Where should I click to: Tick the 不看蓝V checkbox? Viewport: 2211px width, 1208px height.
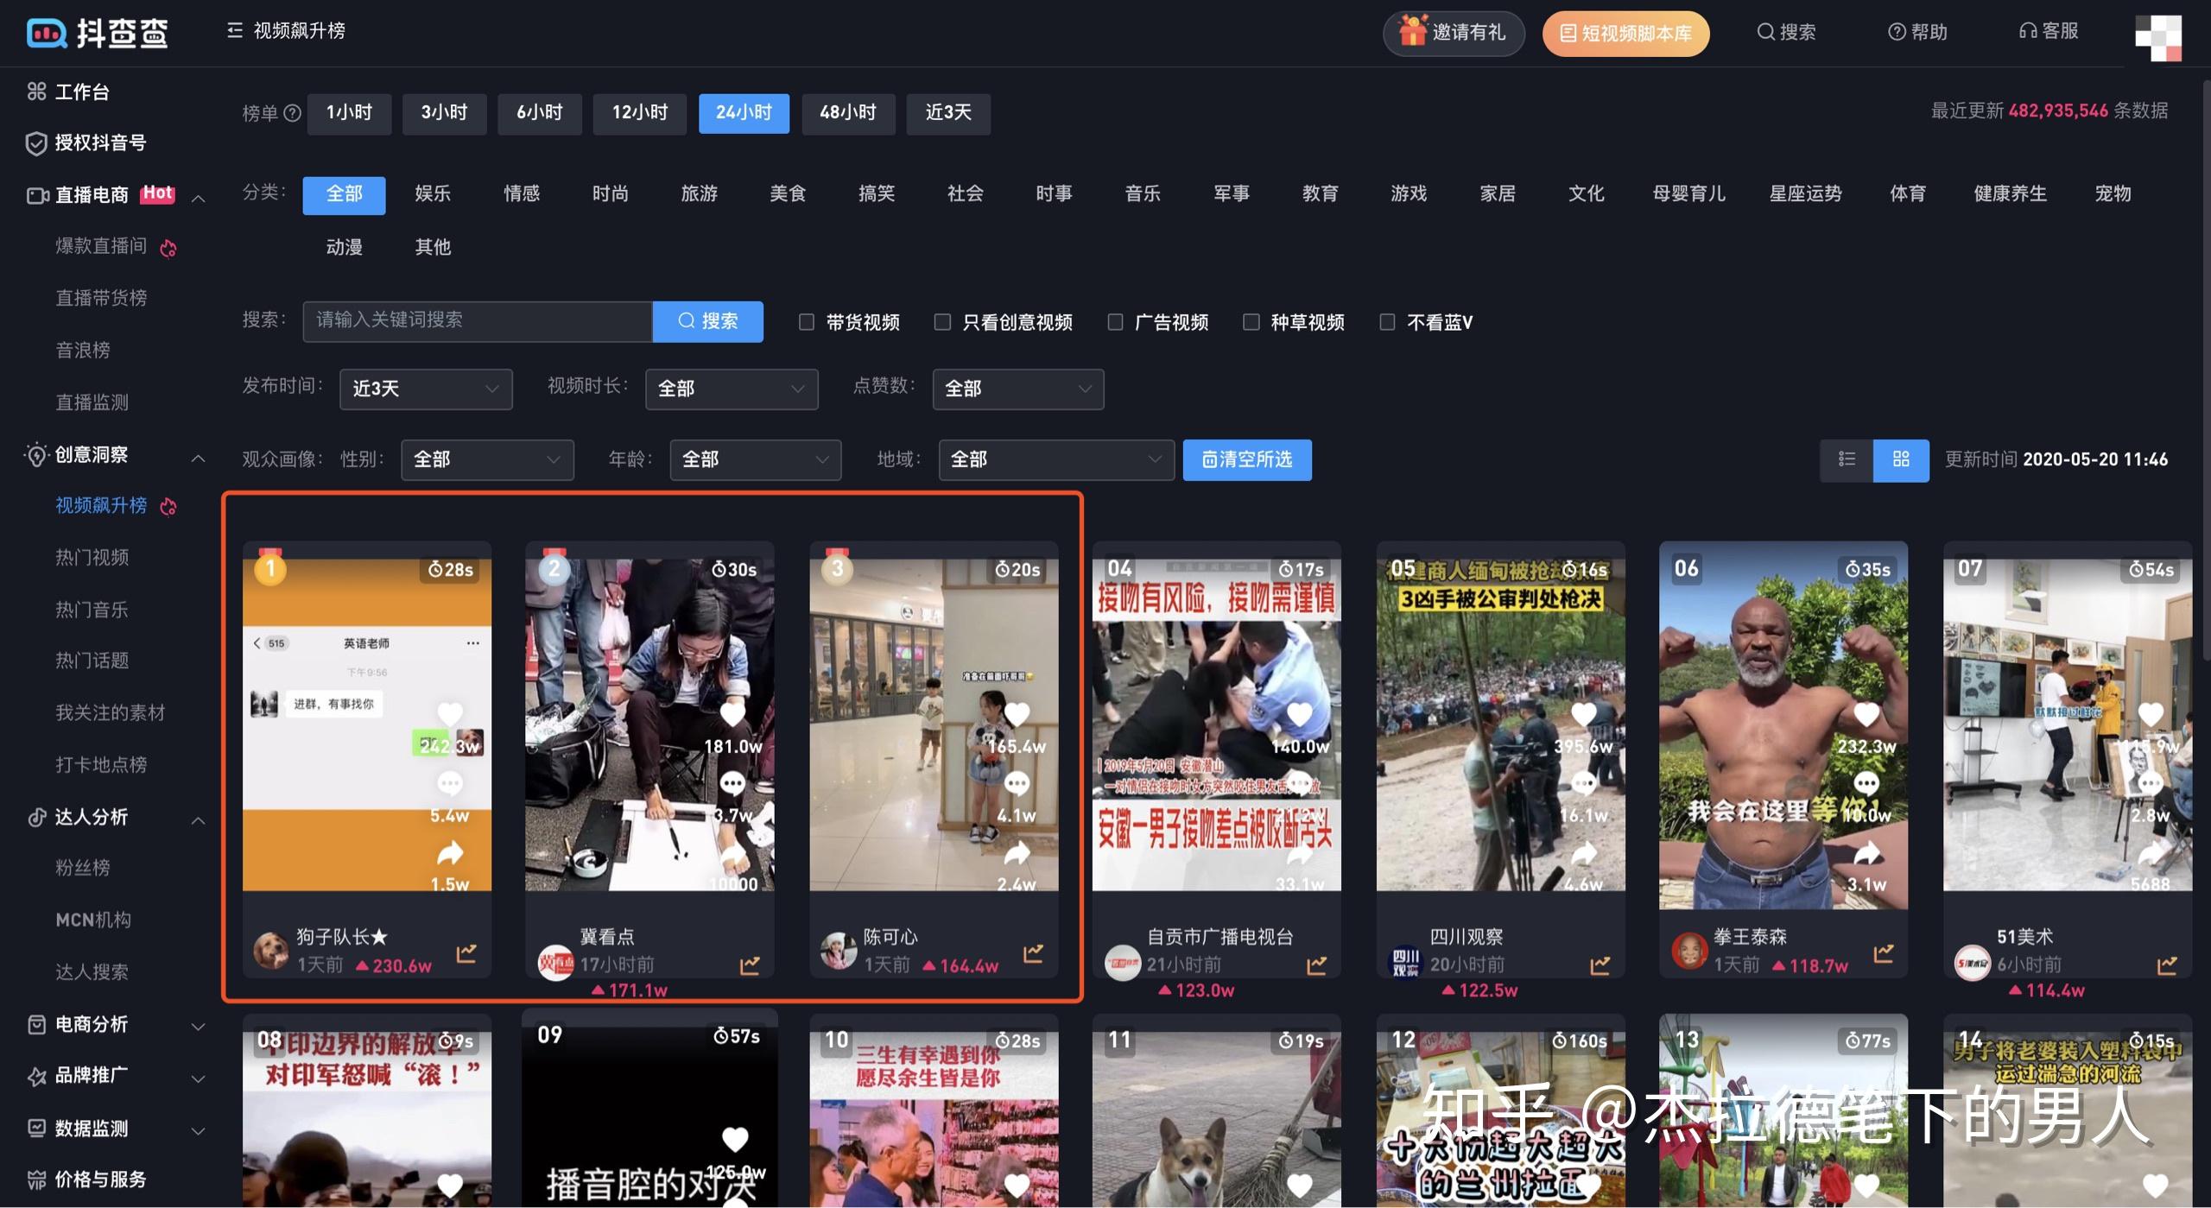click(x=1387, y=322)
